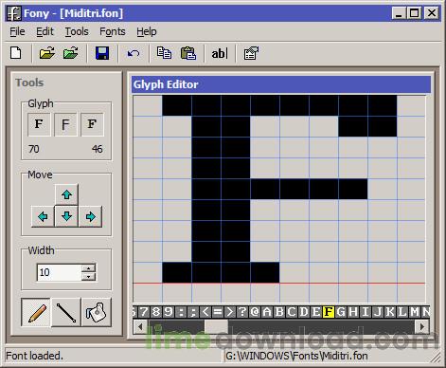Close the Fony window
This screenshot has height=368, width=446.
pyautogui.click(x=432, y=13)
